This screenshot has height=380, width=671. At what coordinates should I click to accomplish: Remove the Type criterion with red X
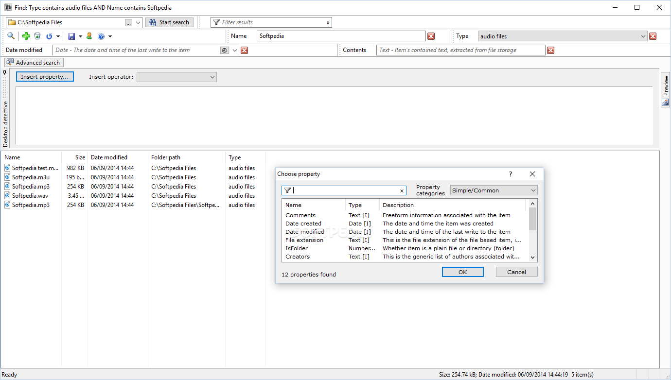coord(653,36)
